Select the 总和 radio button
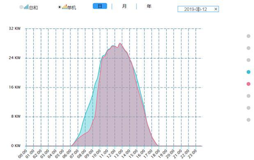Screen dimensions: 254x160 pyautogui.click(x=21, y=7)
